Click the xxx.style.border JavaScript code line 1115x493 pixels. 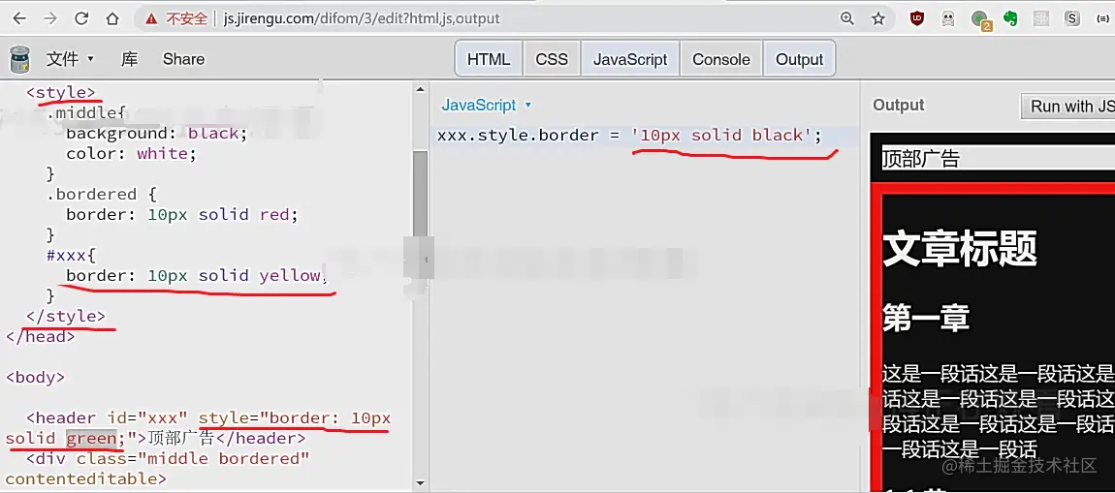(x=628, y=136)
